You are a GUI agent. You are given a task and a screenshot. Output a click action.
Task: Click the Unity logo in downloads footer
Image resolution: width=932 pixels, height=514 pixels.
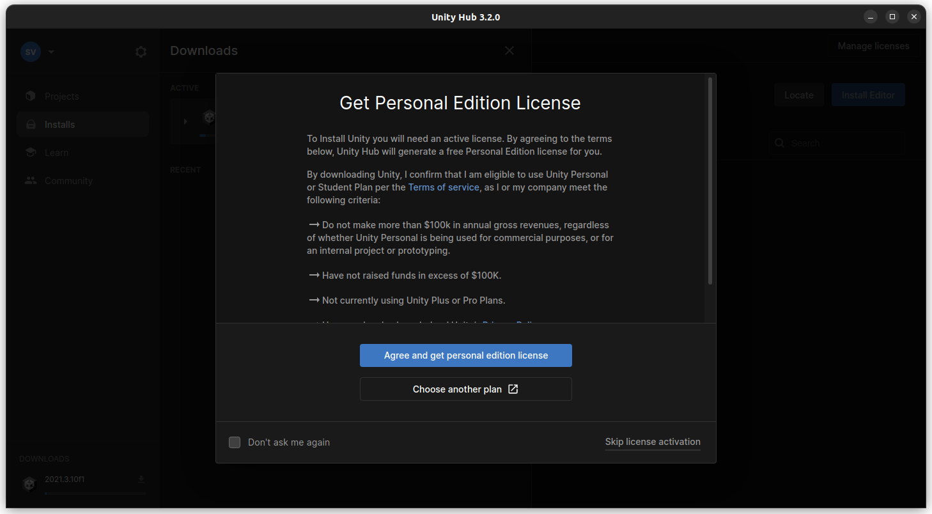click(x=29, y=484)
